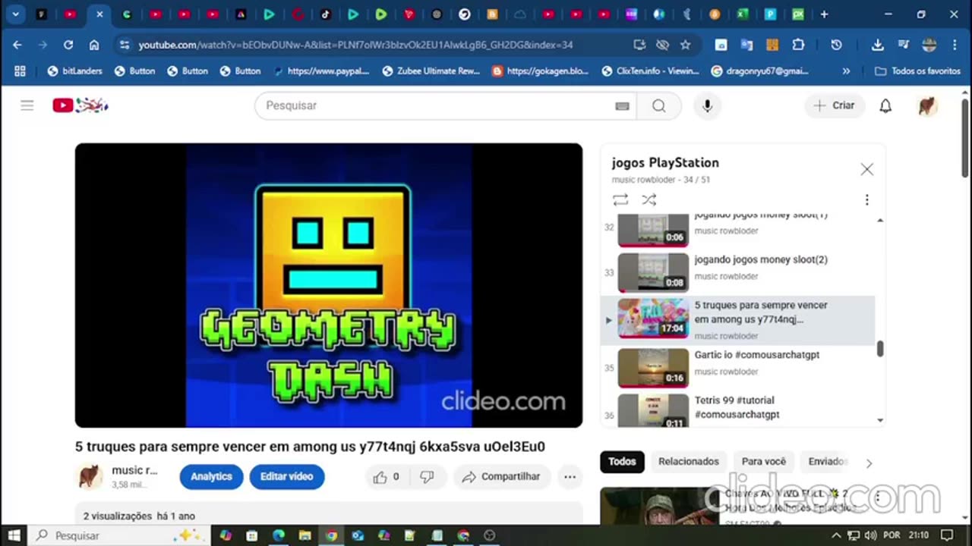Select the Para você filter chip
Image resolution: width=972 pixels, height=546 pixels.
[x=763, y=462]
